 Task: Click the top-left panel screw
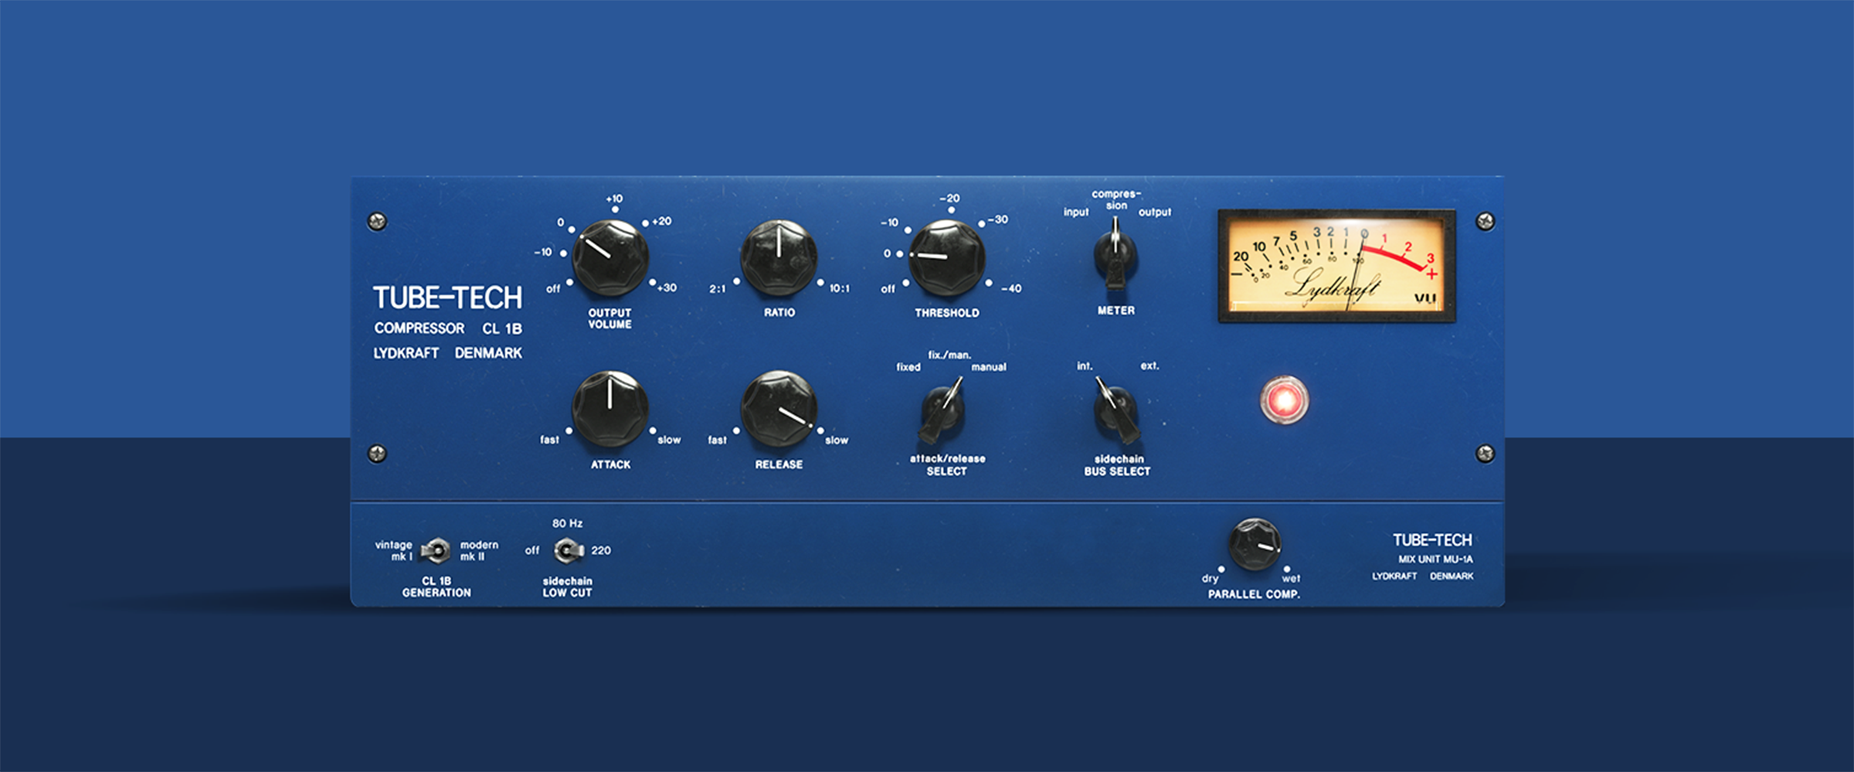click(x=377, y=222)
